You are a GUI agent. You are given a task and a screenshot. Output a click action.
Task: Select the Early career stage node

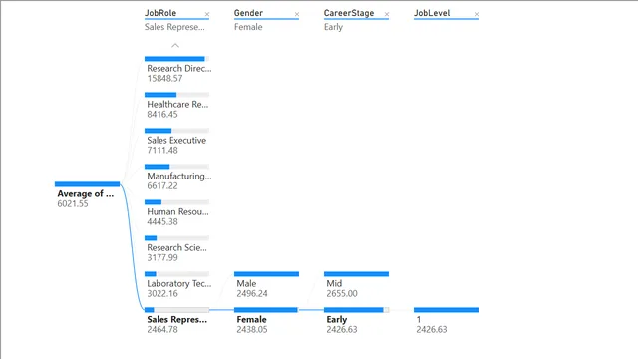click(357, 321)
